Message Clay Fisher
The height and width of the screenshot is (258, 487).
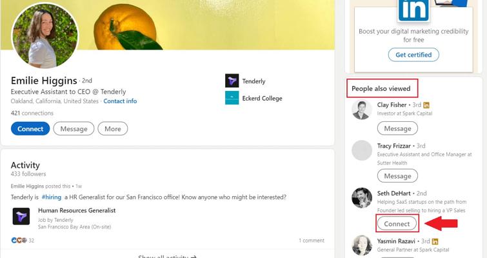[397, 128]
